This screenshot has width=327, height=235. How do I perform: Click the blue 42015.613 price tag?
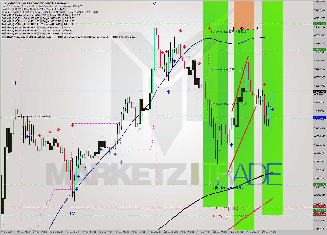click(x=320, y=118)
